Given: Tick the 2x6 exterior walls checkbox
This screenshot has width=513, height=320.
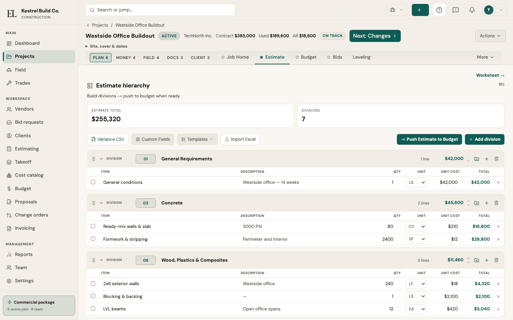Looking at the screenshot, I should 93,283.
